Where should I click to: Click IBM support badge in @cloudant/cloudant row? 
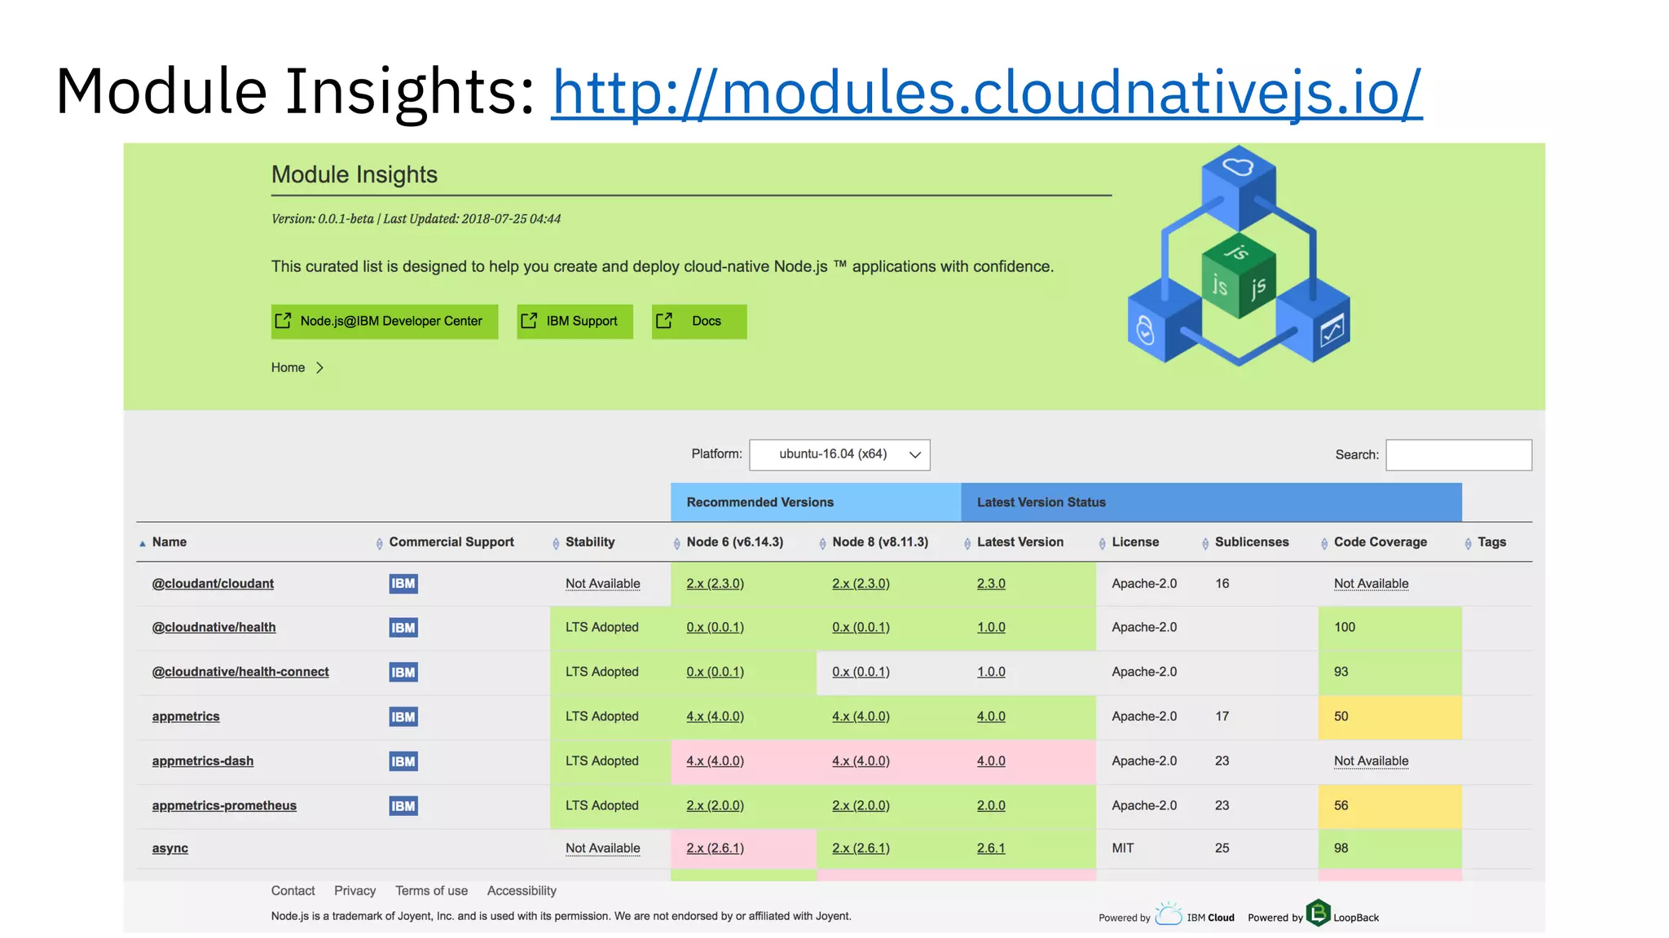403,584
